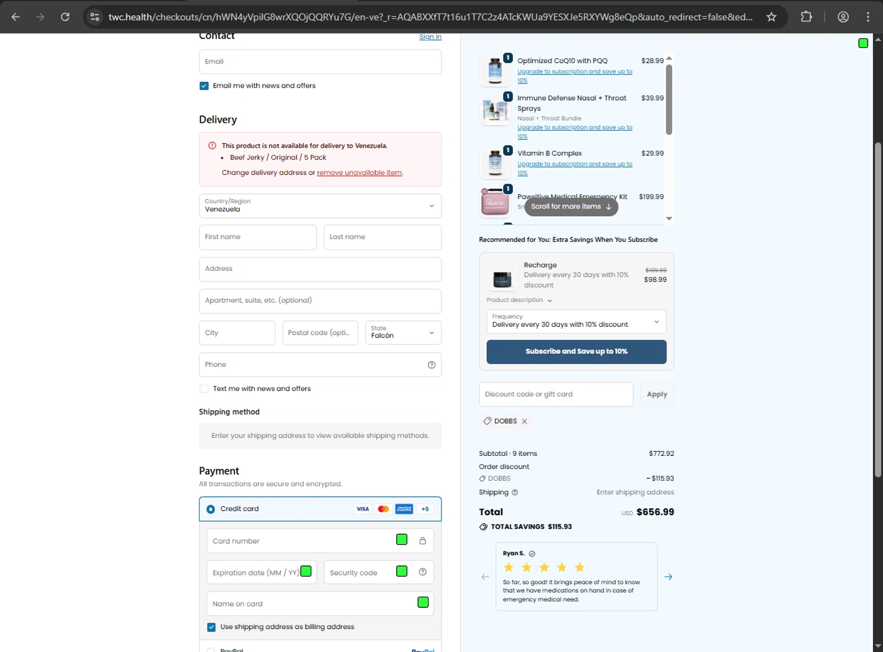883x652 pixels.
Task: Click the Apartment, suite field
Action: coord(320,301)
